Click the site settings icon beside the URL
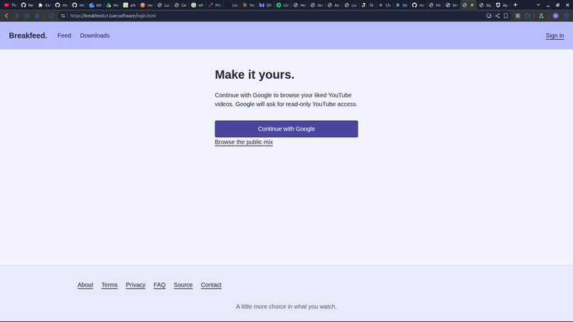This screenshot has height=322, width=573. pos(63,16)
